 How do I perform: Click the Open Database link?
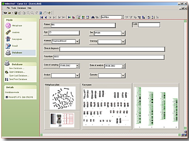[17, 72]
